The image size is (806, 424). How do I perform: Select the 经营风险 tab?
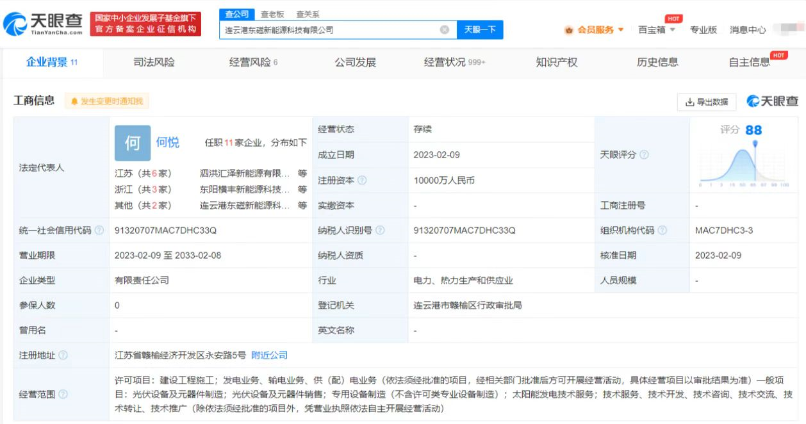pyautogui.click(x=253, y=62)
